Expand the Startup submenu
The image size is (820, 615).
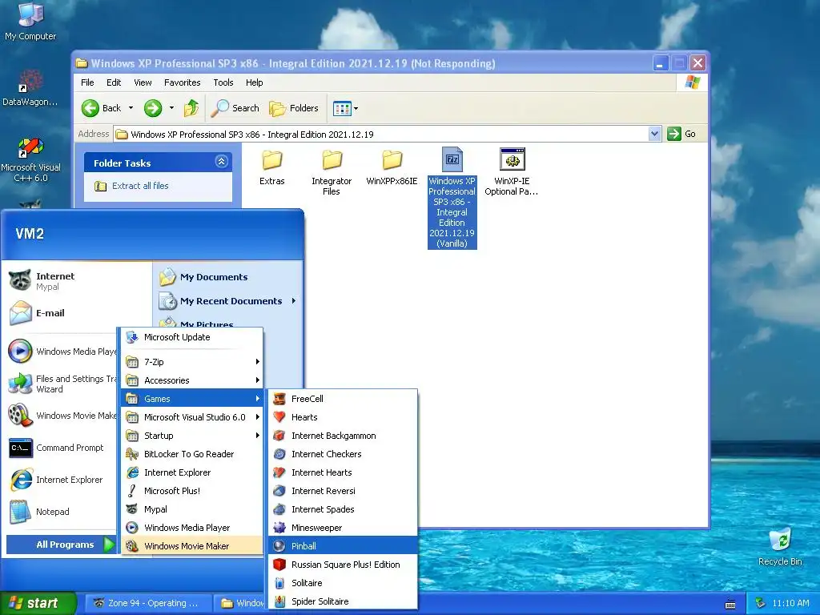(x=192, y=436)
